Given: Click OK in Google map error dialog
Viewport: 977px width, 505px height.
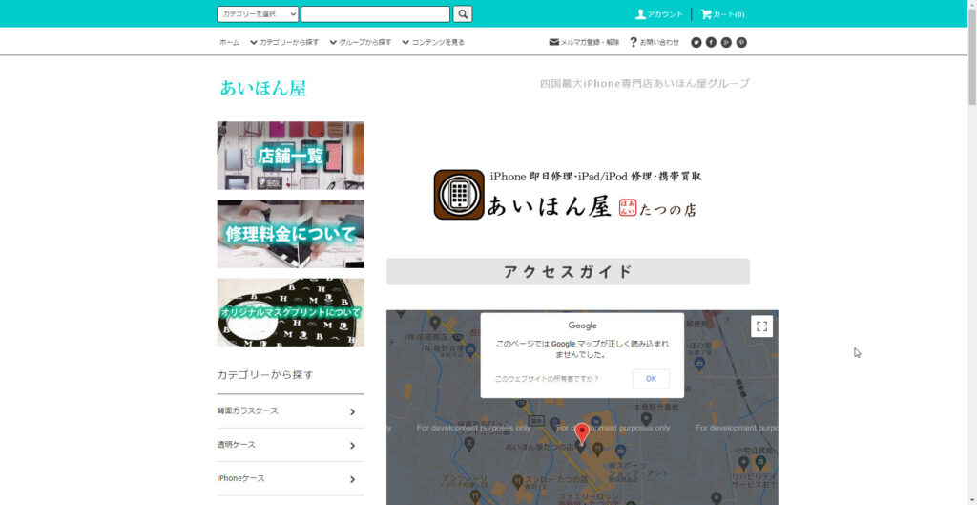Looking at the screenshot, I should (651, 379).
